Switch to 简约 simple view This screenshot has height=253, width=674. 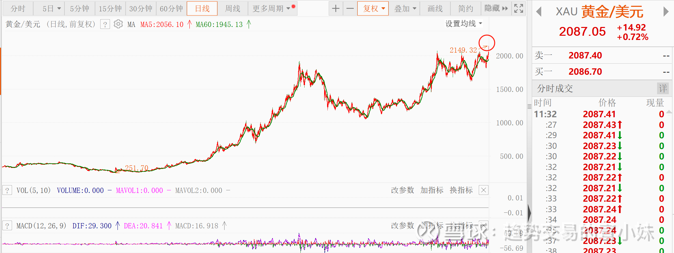[466, 8]
